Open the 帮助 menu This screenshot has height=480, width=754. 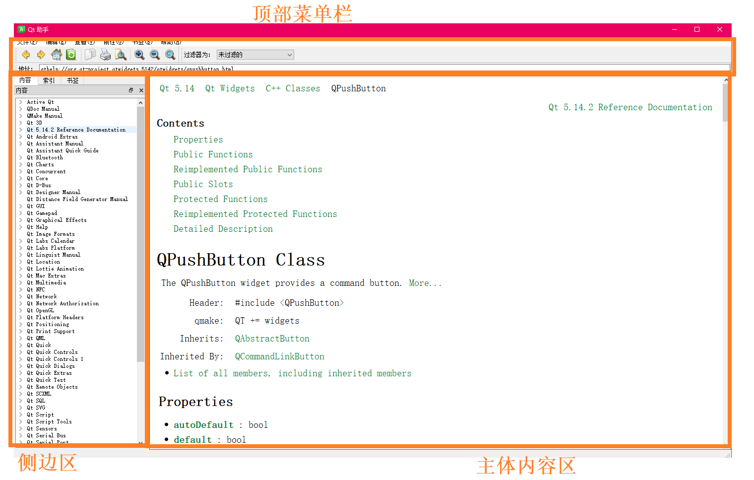pyautogui.click(x=171, y=42)
